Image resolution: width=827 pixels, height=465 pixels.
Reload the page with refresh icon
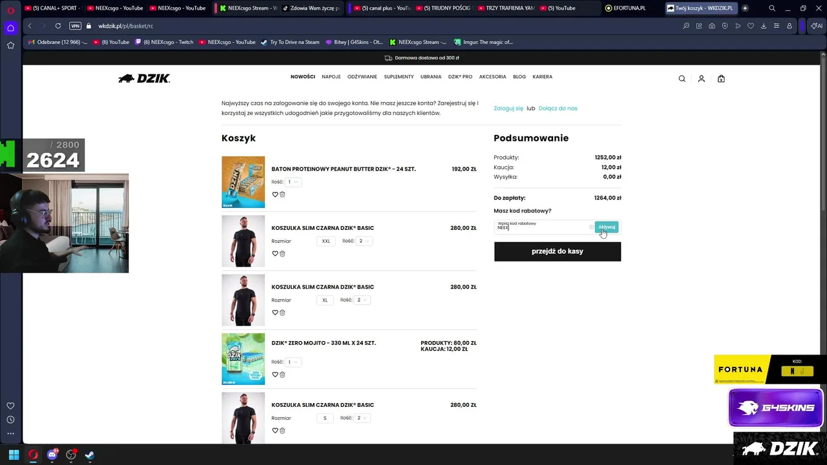[58, 26]
